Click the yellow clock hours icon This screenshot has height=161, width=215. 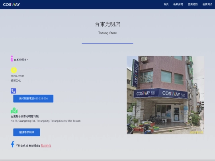point(14,70)
